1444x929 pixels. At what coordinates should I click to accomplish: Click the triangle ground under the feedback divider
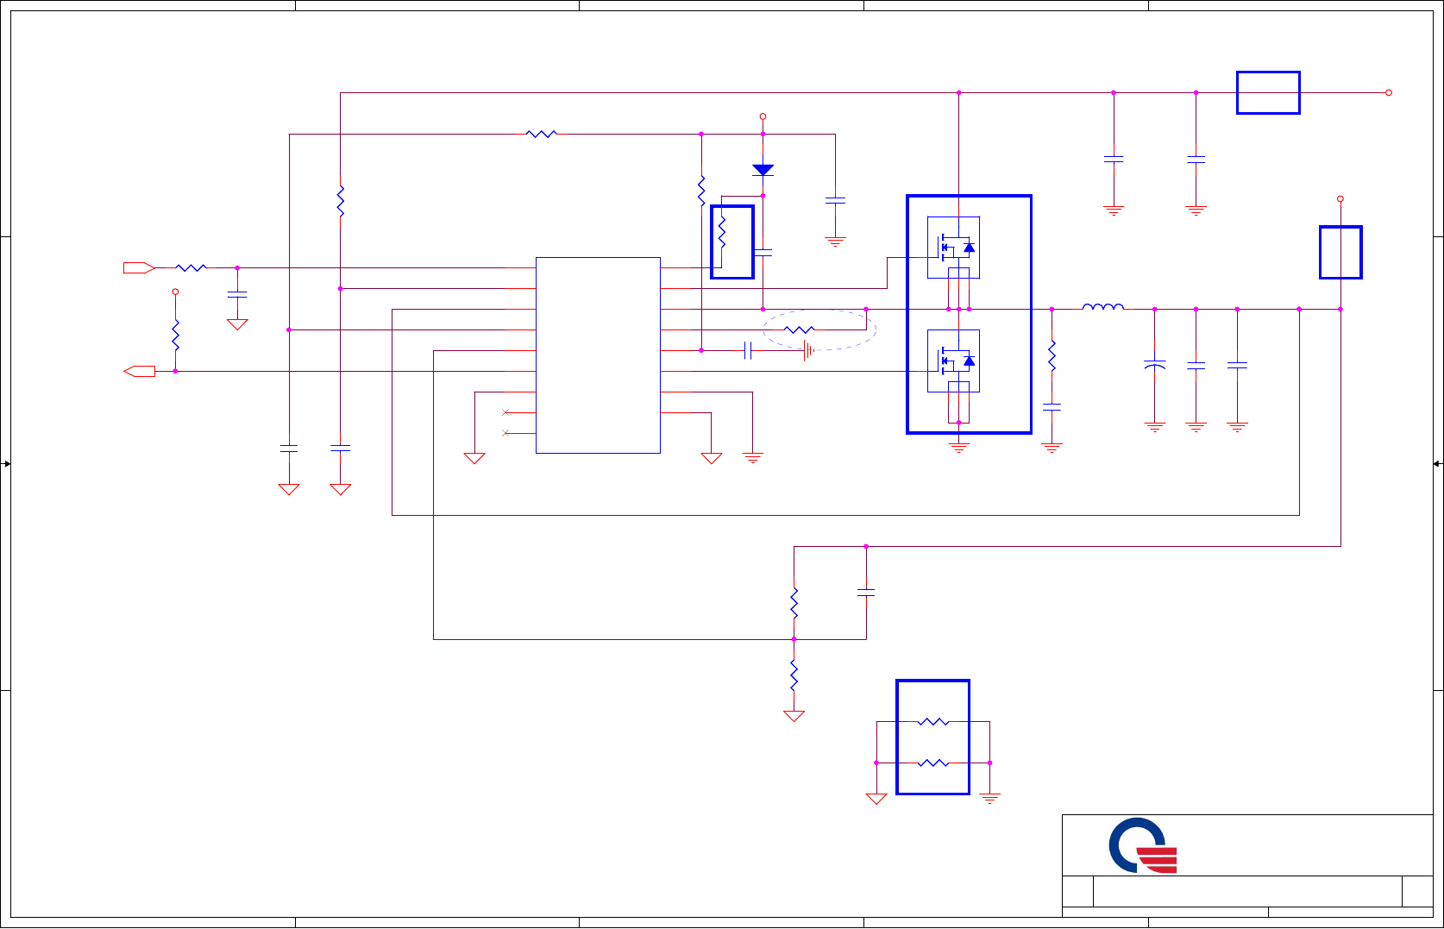(x=794, y=716)
